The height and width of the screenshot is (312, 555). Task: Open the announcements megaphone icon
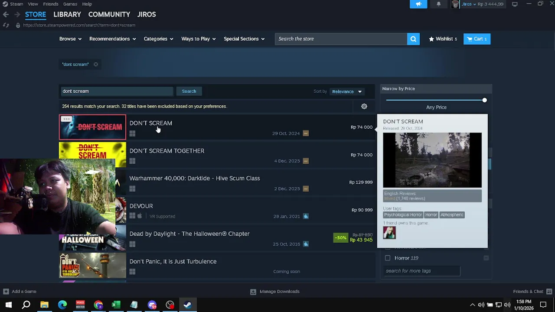tap(418, 4)
